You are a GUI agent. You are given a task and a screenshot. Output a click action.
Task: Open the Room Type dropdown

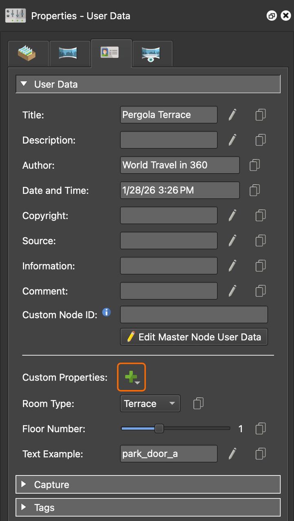150,403
